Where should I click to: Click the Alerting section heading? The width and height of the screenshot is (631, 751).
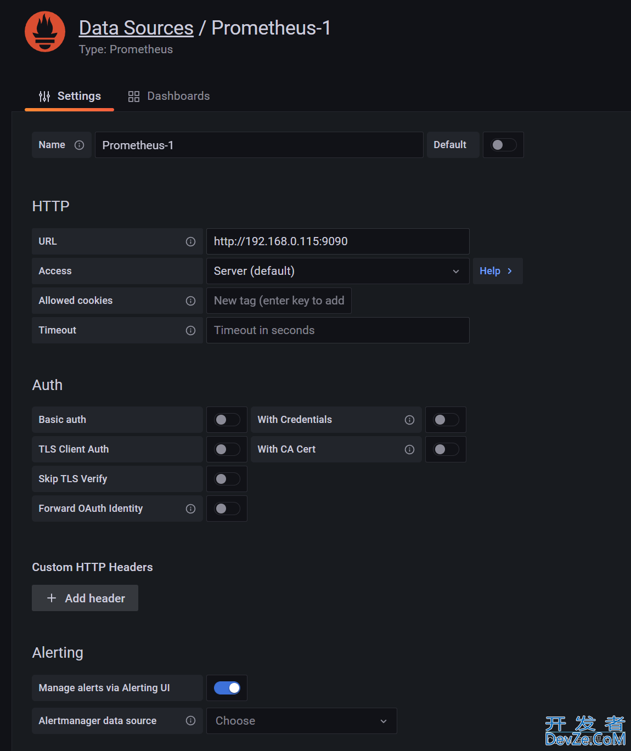(x=58, y=653)
